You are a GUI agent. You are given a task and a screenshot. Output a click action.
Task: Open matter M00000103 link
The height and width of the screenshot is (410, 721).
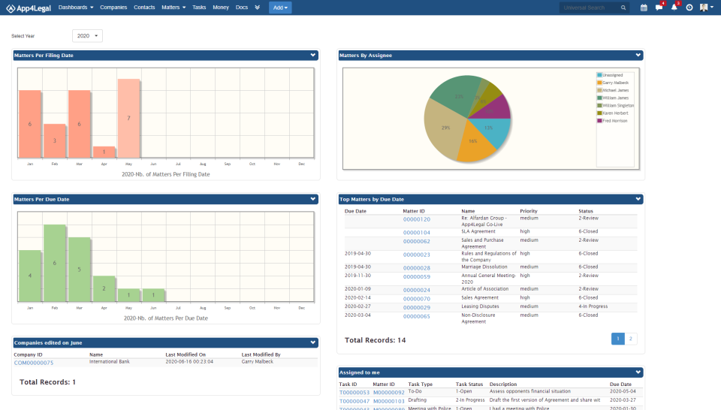pyautogui.click(x=388, y=401)
